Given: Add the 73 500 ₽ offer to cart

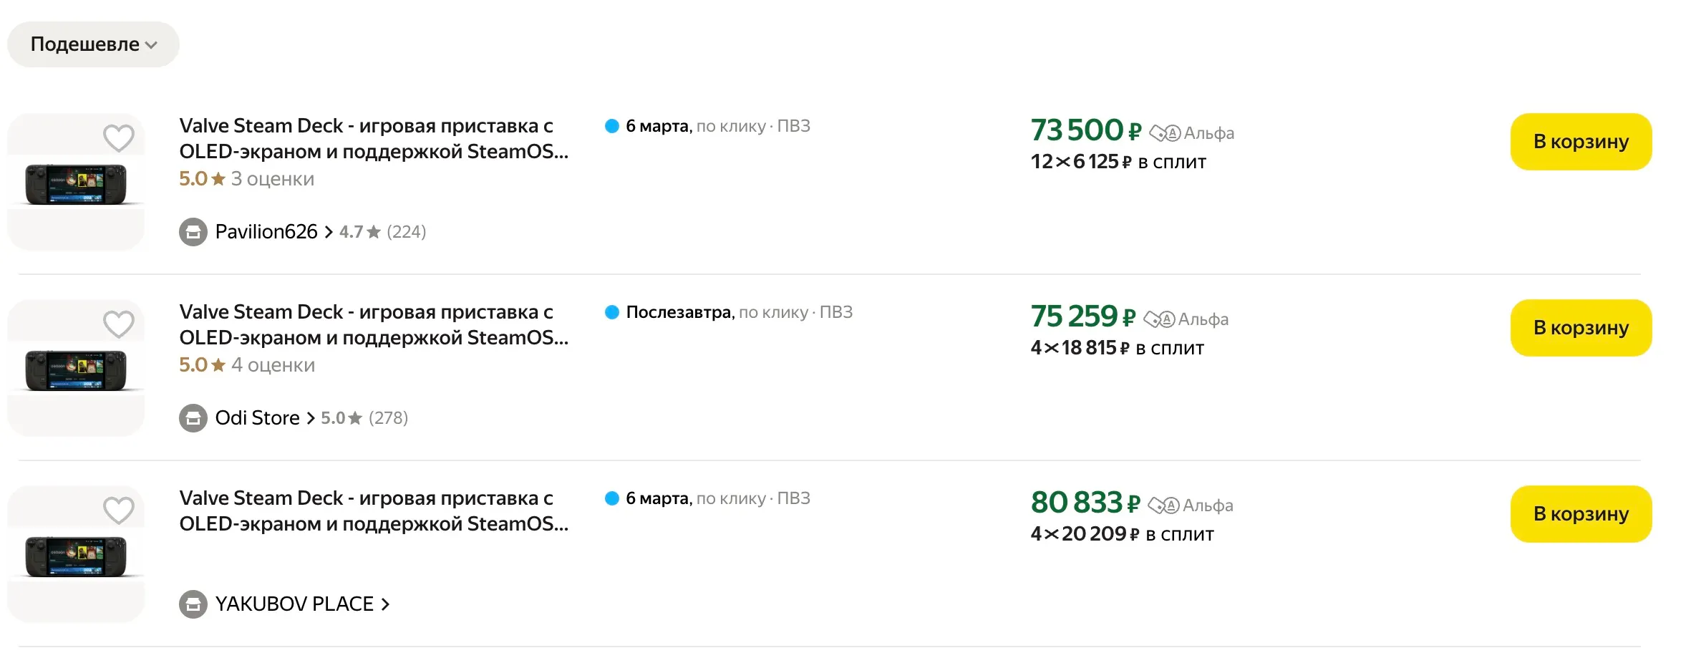Looking at the screenshot, I should (1581, 142).
